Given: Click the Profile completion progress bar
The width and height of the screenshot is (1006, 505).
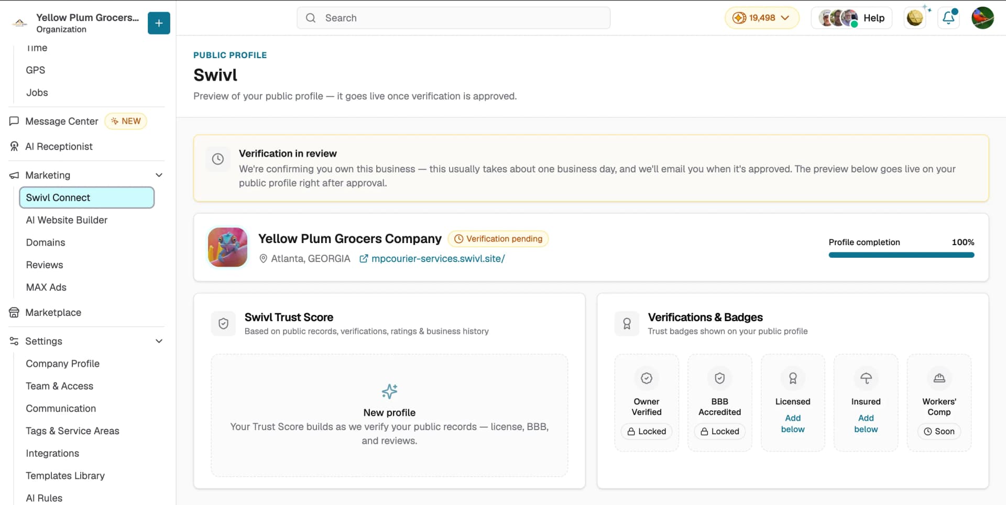Looking at the screenshot, I should 901,255.
